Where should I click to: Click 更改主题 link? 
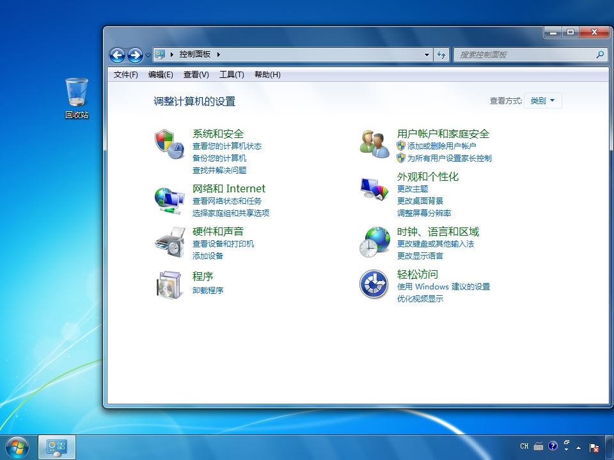click(413, 189)
